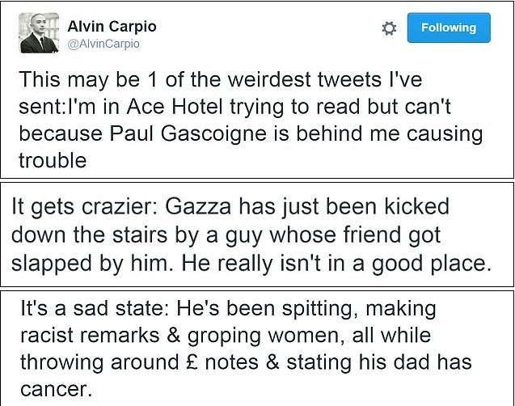Click the words 'Paul Gascoigne' in the tweet
515x406 pixels.
188,133
